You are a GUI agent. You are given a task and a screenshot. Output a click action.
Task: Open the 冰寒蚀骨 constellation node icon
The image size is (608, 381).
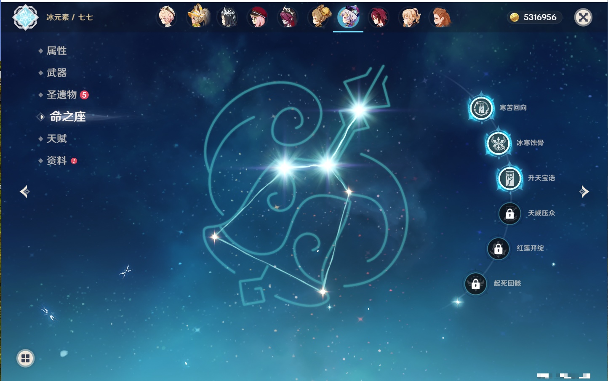click(499, 143)
